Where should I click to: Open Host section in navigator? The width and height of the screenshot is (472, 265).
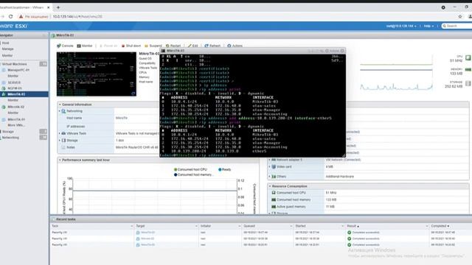pyautogui.click(x=5, y=43)
